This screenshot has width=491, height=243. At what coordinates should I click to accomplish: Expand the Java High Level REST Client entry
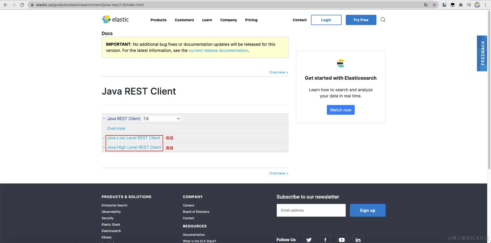pos(104,147)
